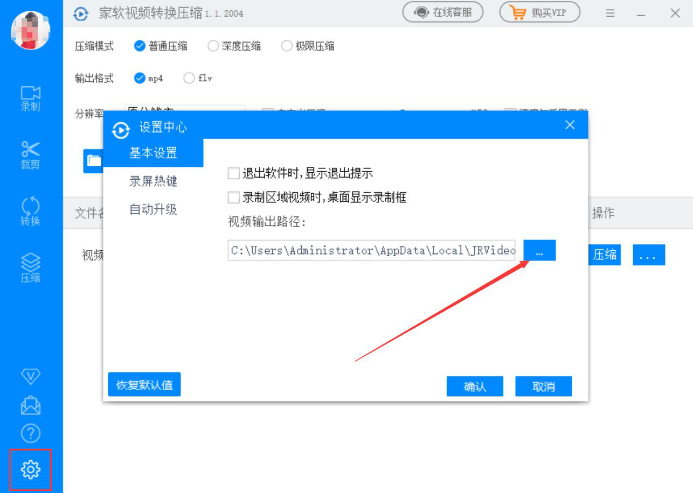The width and height of the screenshot is (693, 493).
Task: Click the ... more button beside 压缩
Action: [x=649, y=255]
